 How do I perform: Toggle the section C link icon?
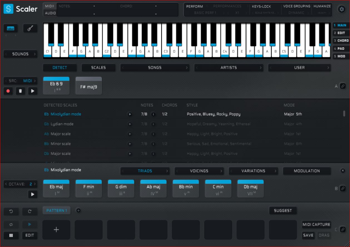pyautogui.click(x=343, y=230)
